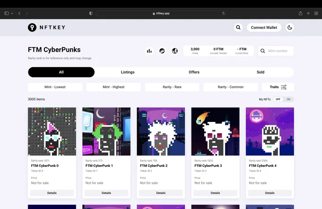The image size is (322, 209).
Task: Open the FTM CyberPunk 3 meteor thumbnail
Action: tap(215, 131)
